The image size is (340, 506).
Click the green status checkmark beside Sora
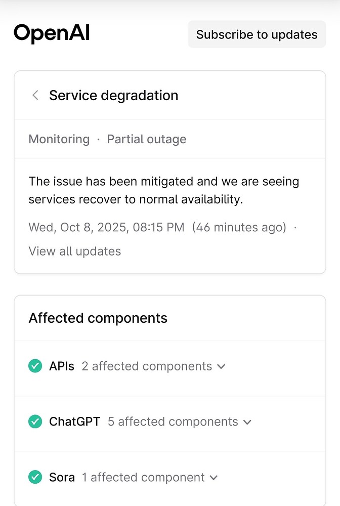click(35, 477)
